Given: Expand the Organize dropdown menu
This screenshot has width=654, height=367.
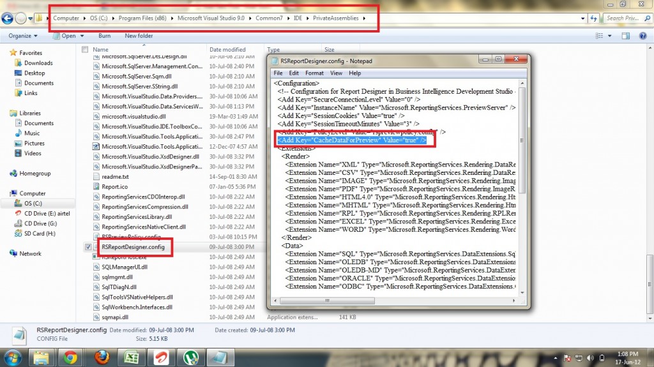Looking at the screenshot, I should click(23, 36).
